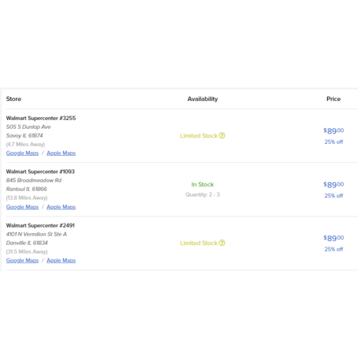Click the $89.00 price for Danville store

333,238
